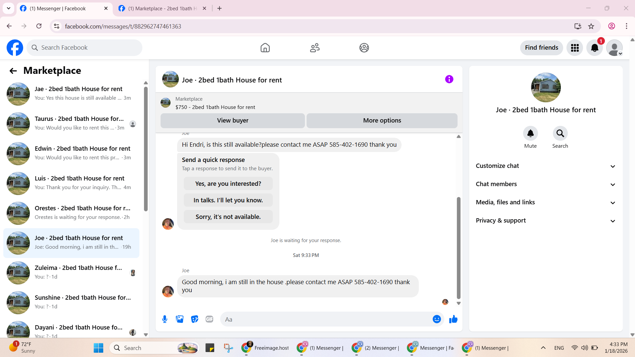Attach a photo using the image icon
Viewport: 635px width, 357px height.
coord(180,319)
